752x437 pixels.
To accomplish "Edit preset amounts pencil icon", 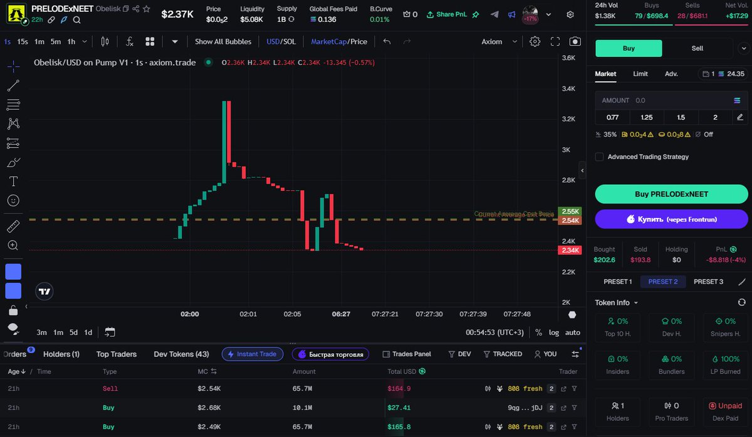I will (740, 117).
